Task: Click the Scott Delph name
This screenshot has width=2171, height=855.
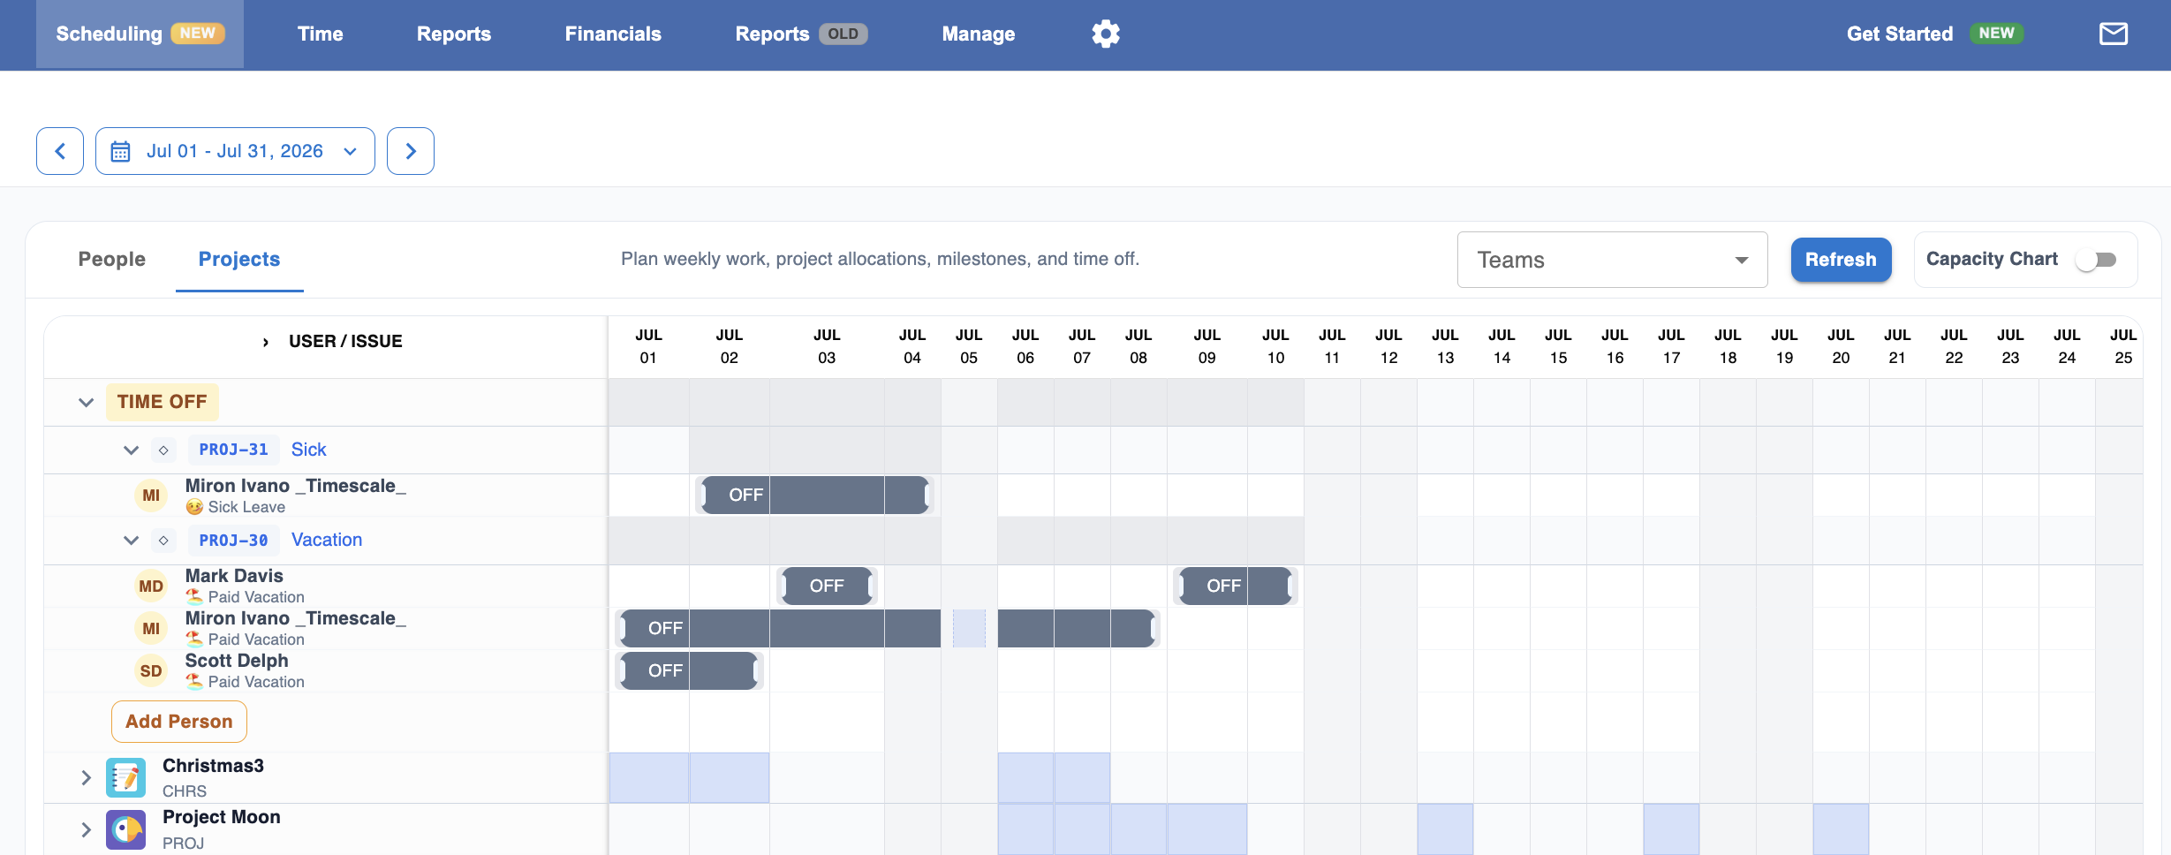Action: click(237, 661)
